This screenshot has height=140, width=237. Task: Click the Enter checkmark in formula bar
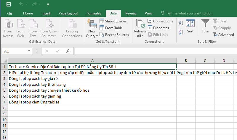(x=57, y=51)
